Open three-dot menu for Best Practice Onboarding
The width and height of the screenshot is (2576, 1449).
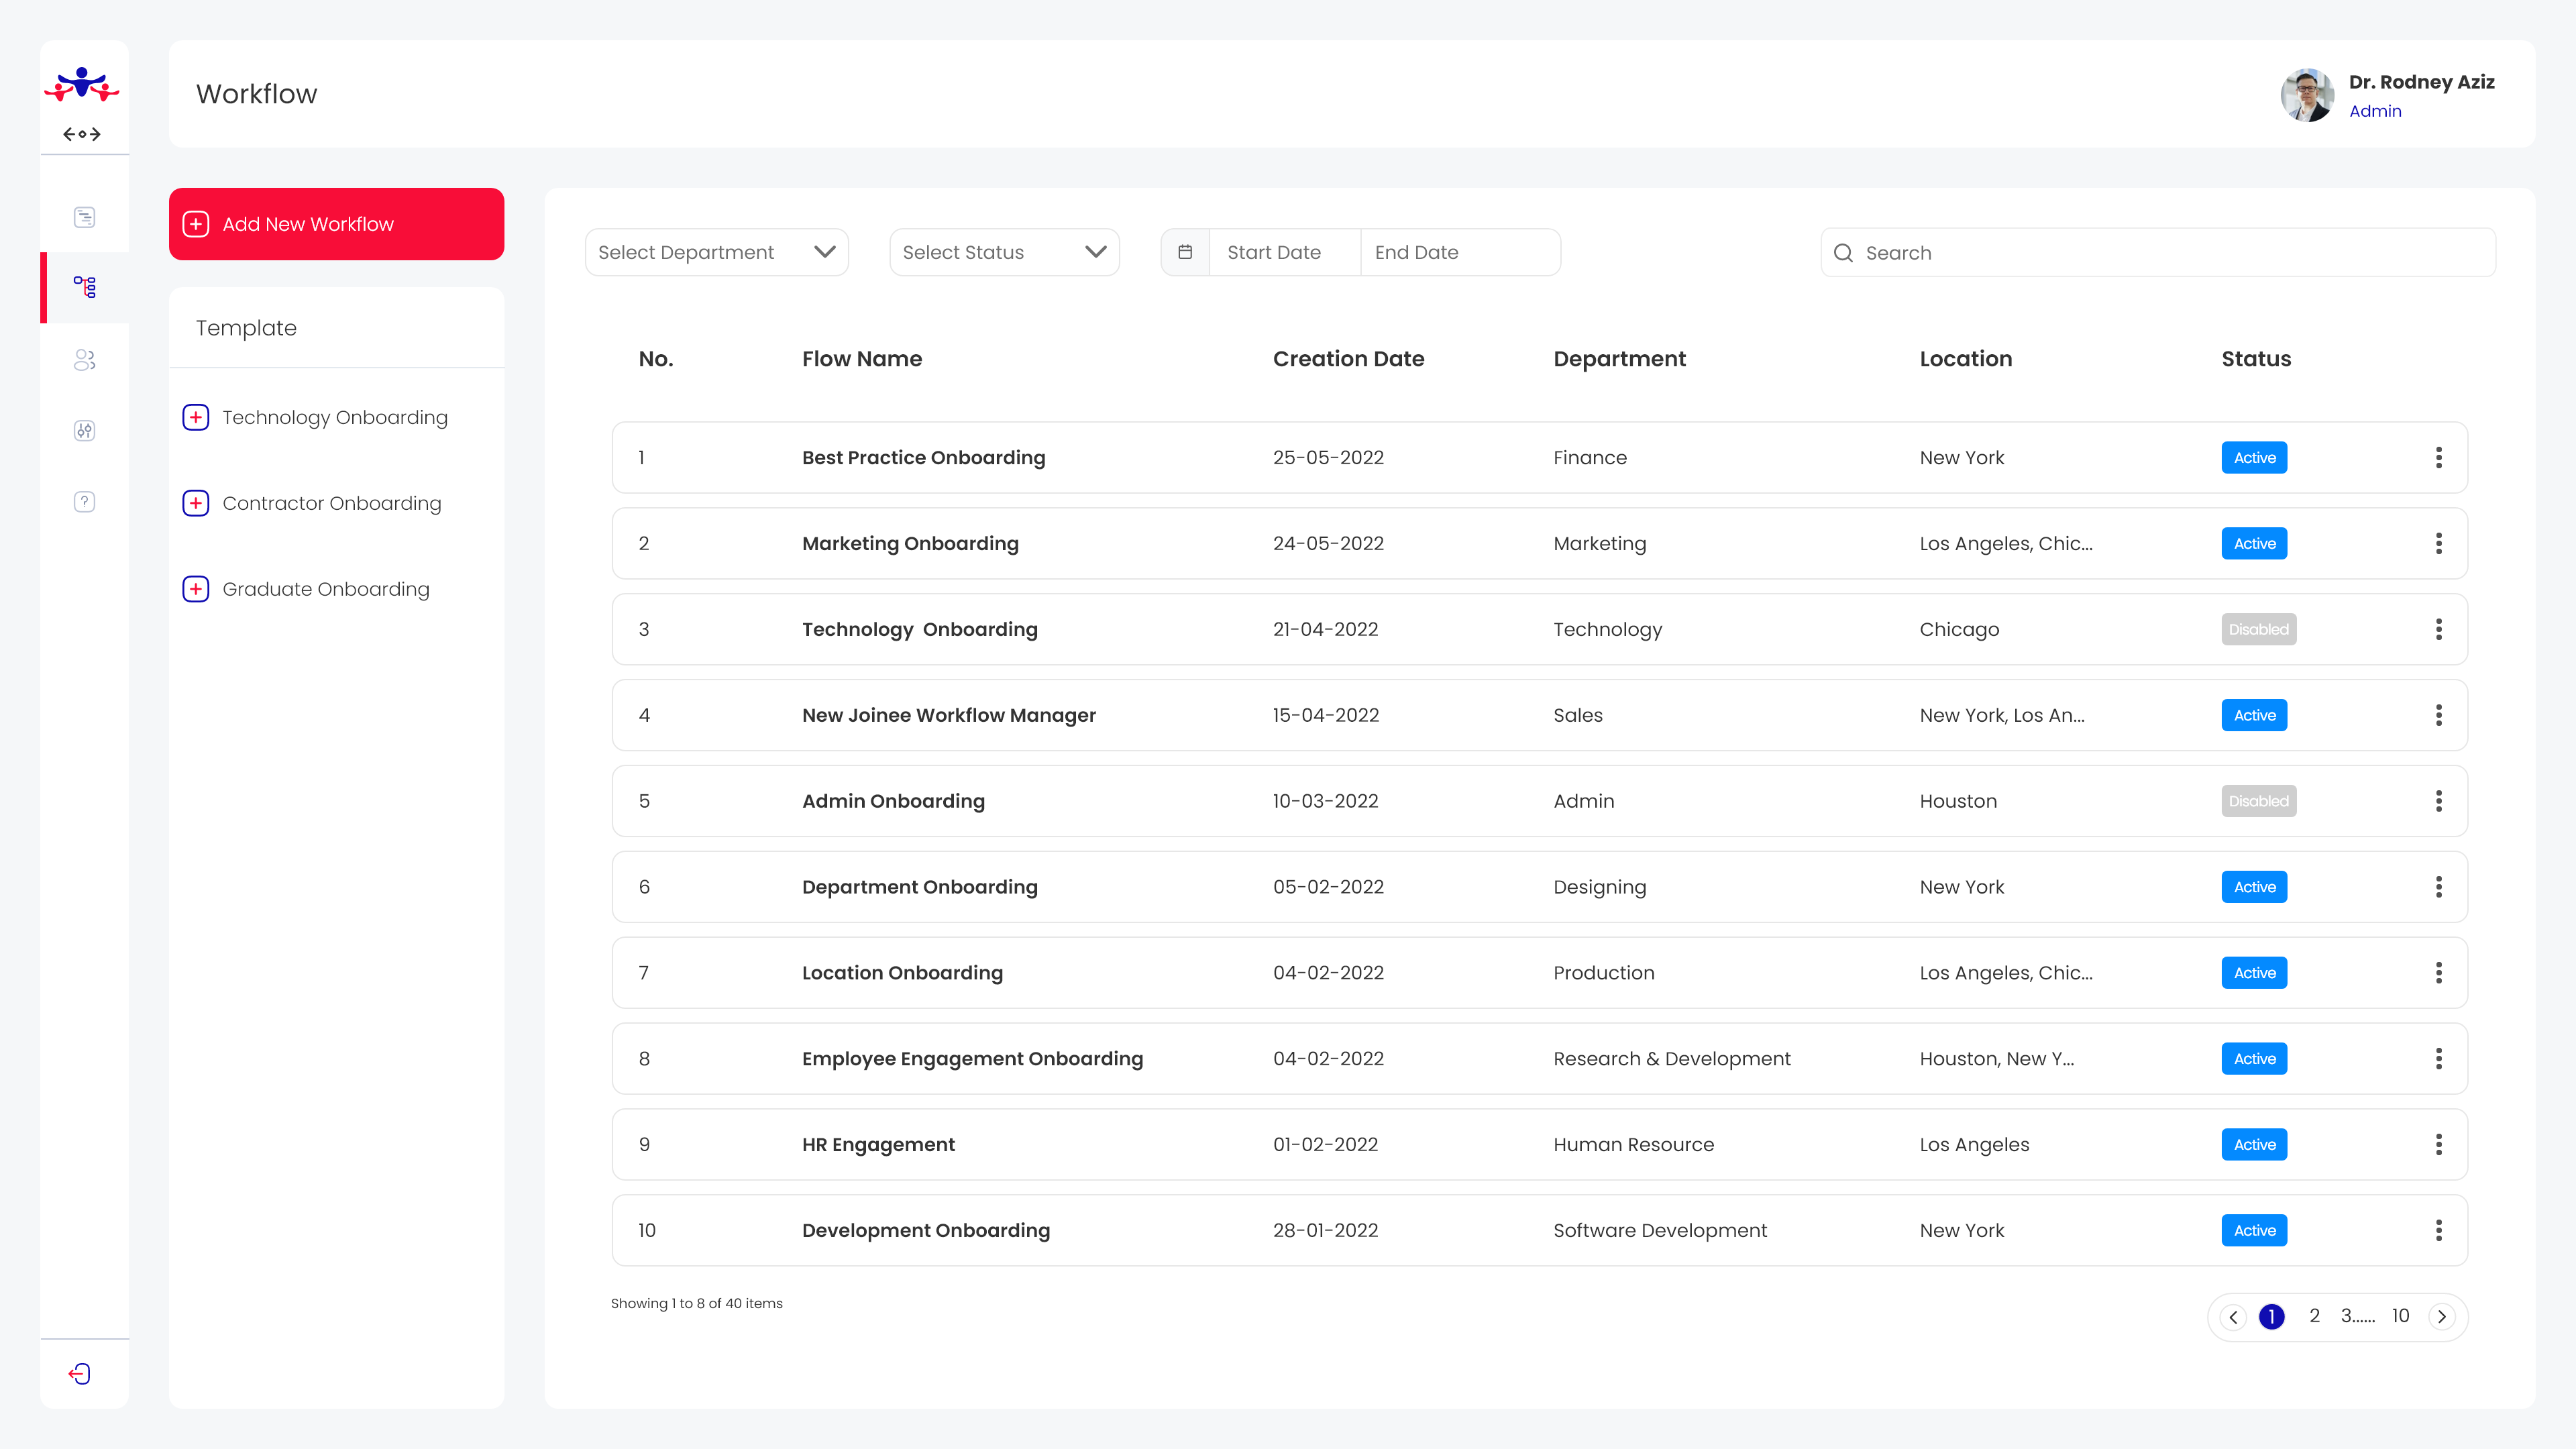tap(2438, 457)
